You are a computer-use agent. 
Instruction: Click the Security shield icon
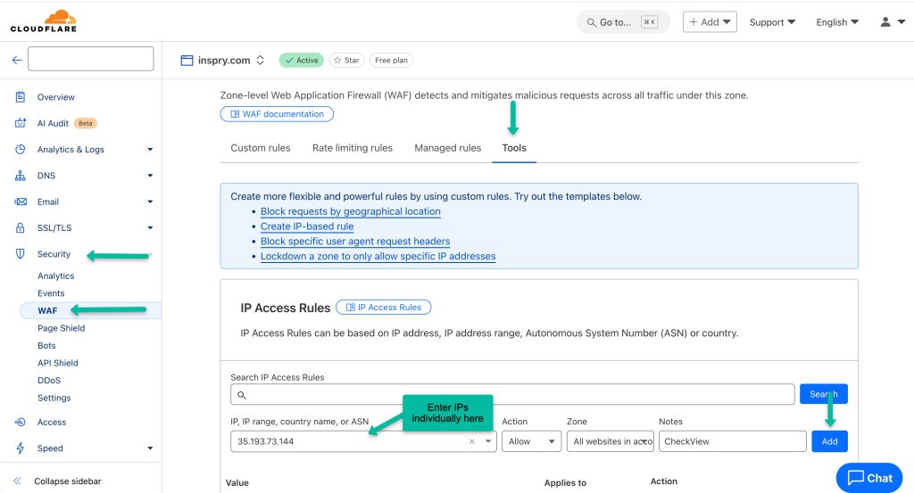(20, 254)
